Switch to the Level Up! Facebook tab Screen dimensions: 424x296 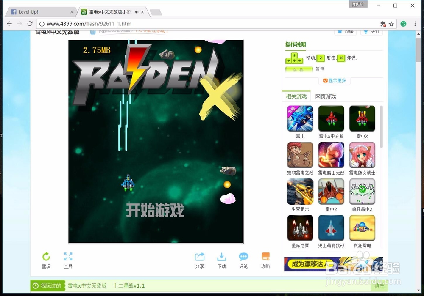41,12
